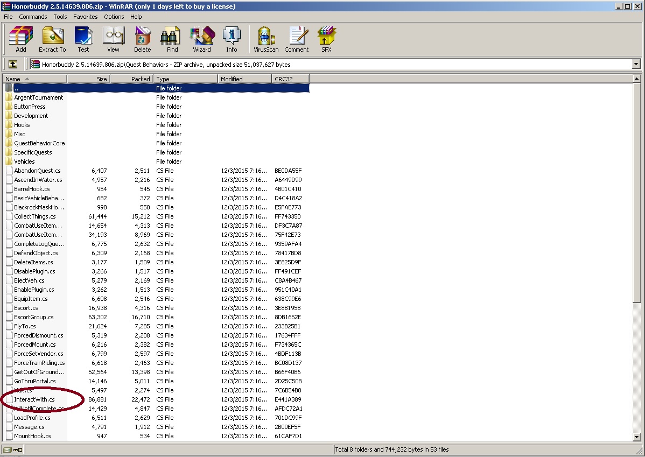Show archive Info

pyautogui.click(x=232, y=39)
